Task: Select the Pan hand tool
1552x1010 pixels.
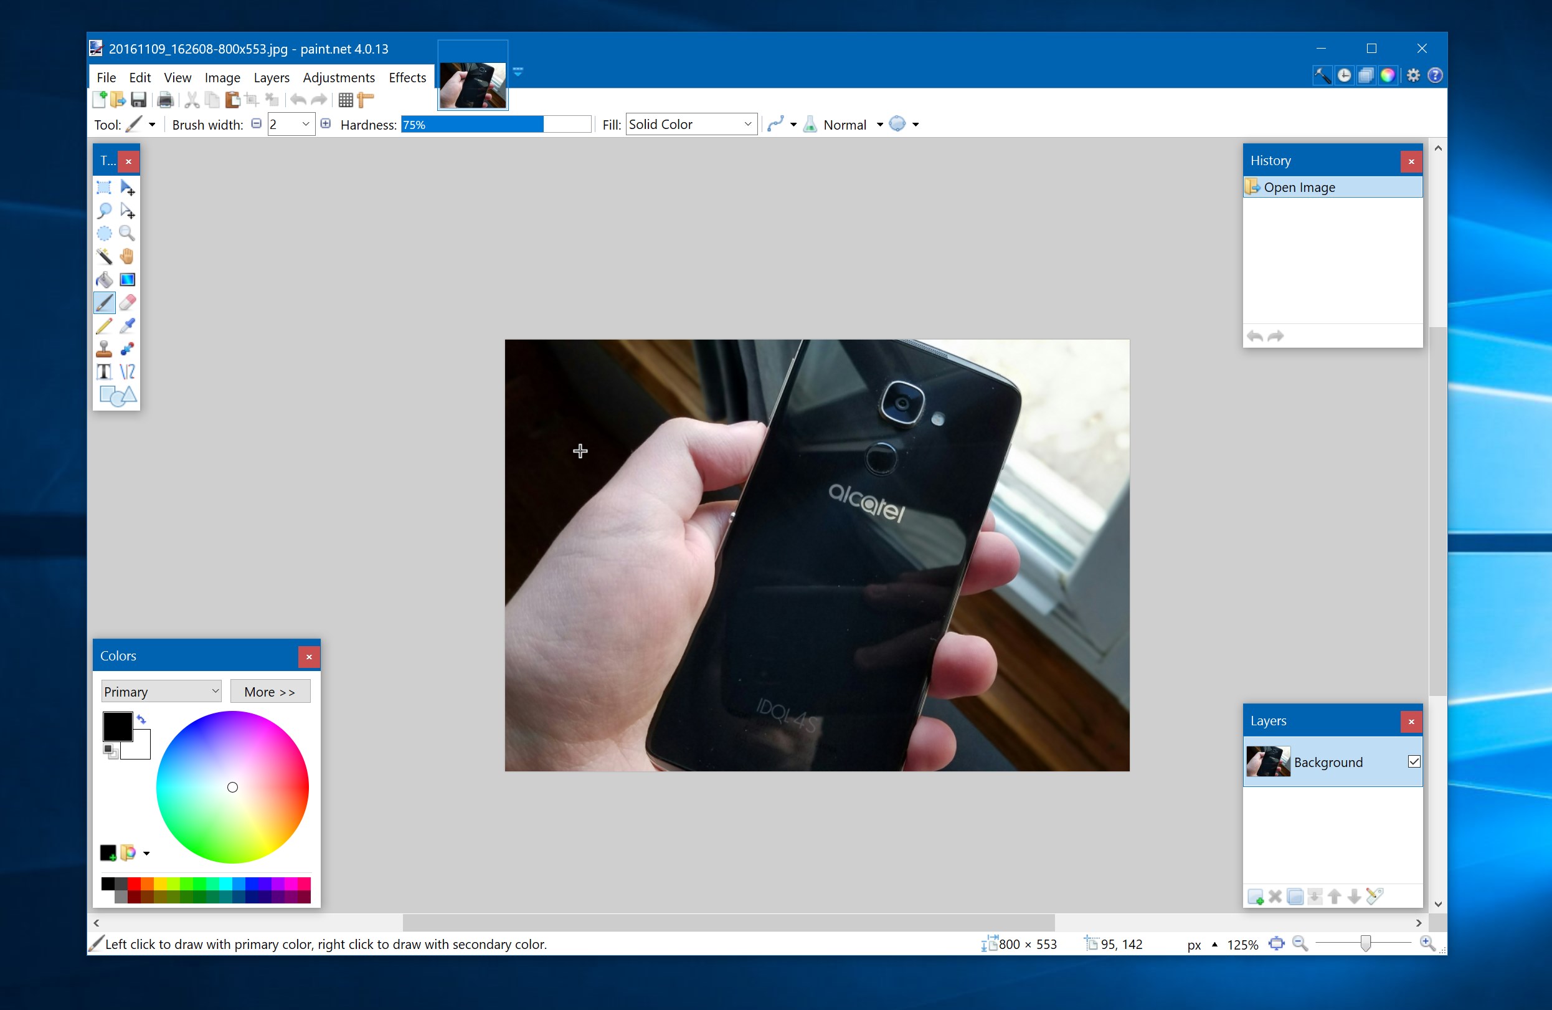Action: pos(128,257)
